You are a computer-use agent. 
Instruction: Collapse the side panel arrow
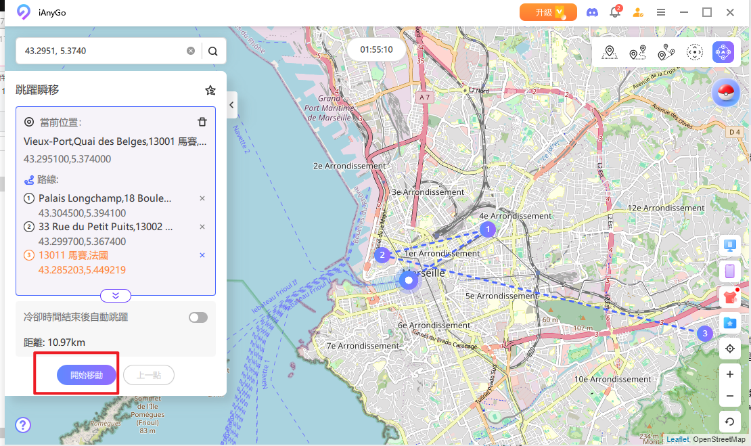[232, 104]
